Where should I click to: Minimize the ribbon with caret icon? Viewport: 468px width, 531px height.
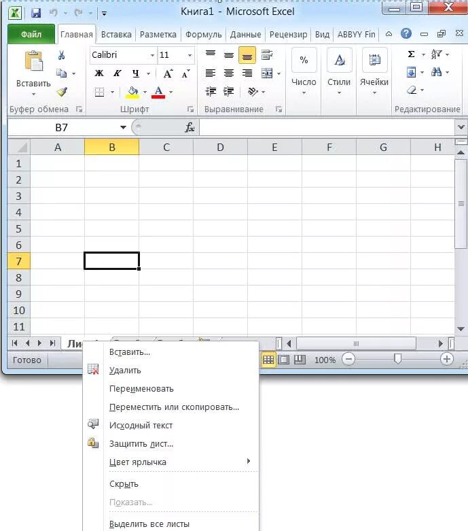coord(389,34)
